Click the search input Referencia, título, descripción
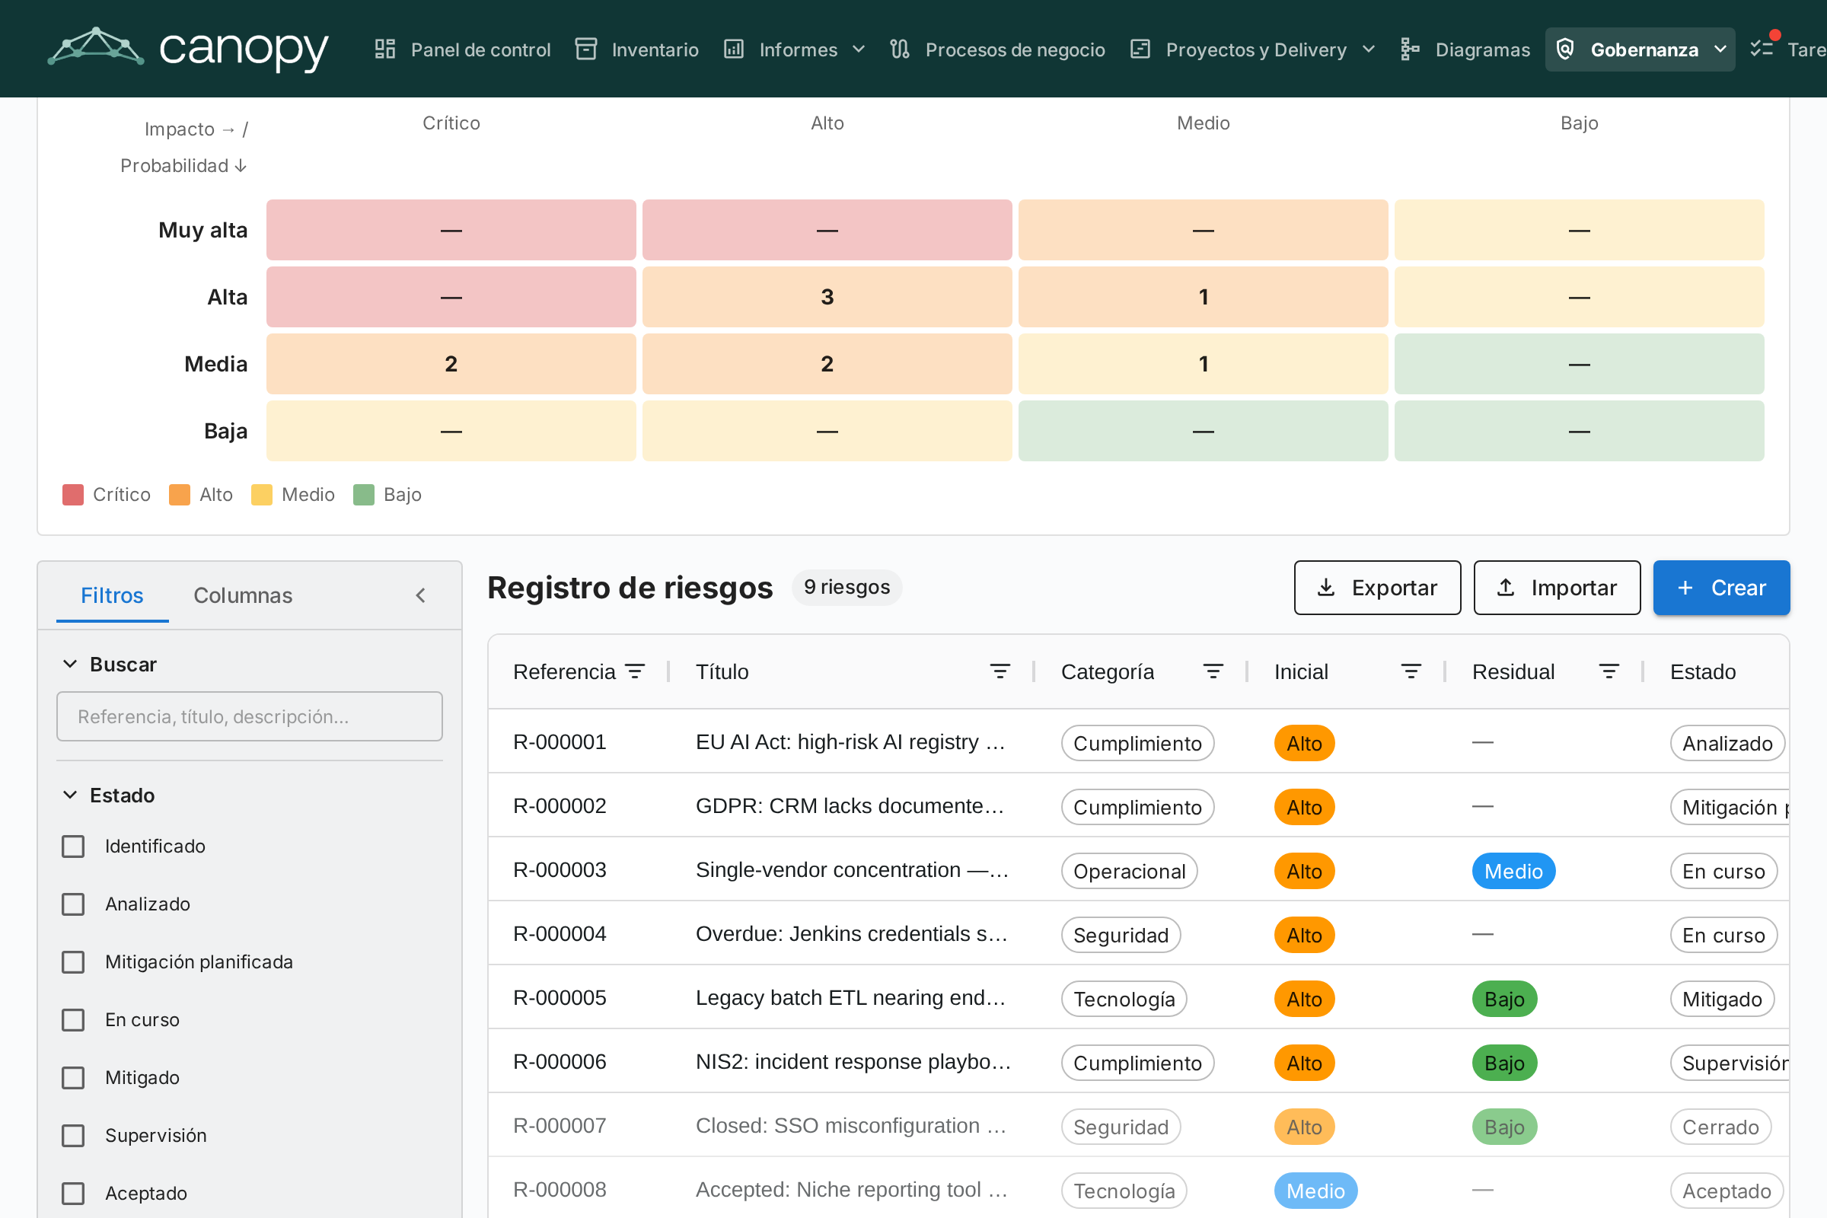Image resolution: width=1827 pixels, height=1218 pixels. click(250, 716)
